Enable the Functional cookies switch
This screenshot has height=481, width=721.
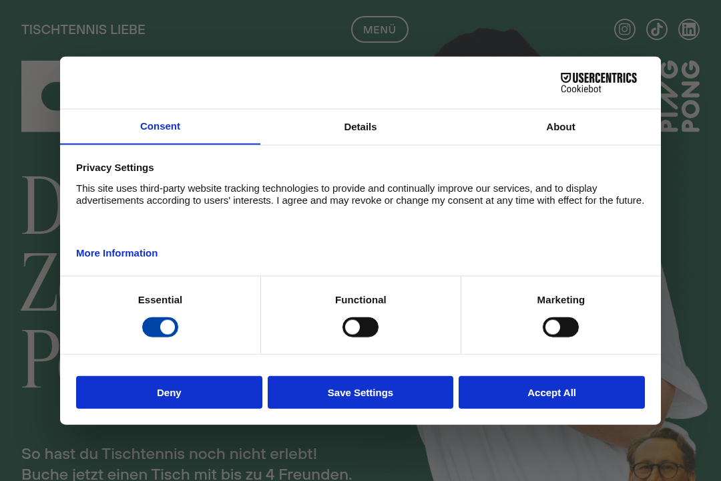click(x=360, y=327)
